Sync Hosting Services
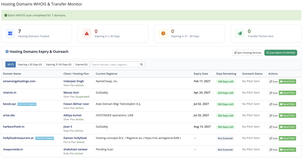This screenshot has width=303, height=160. click(248, 53)
